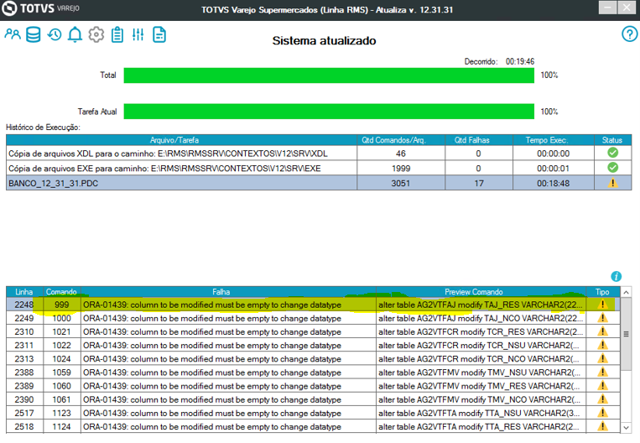Select row Cópia de arquivos XDL
This screenshot has width=640, height=443.
(319, 154)
